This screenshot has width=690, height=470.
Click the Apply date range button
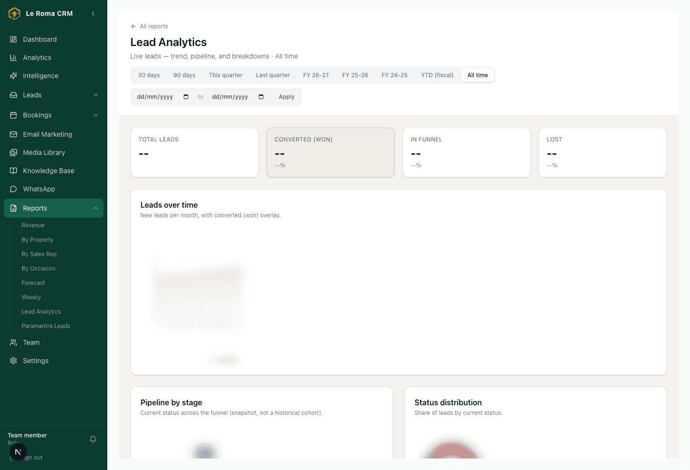click(287, 97)
